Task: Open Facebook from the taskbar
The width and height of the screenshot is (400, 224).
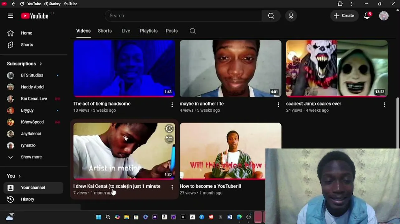Action: (x=202, y=217)
